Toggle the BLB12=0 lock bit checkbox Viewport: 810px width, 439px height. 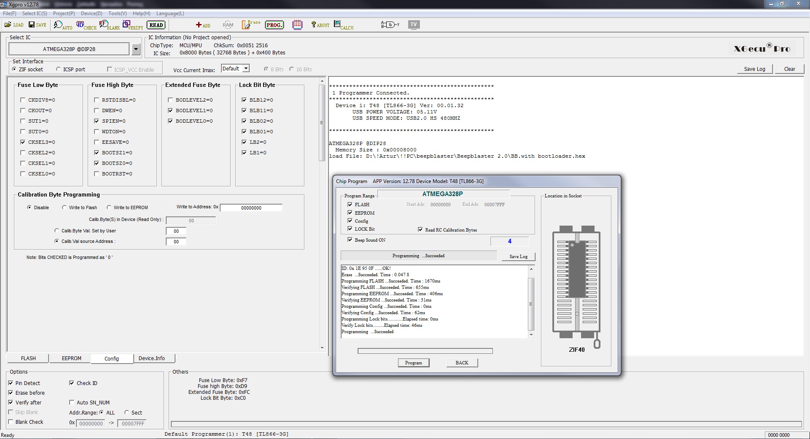[x=244, y=100]
